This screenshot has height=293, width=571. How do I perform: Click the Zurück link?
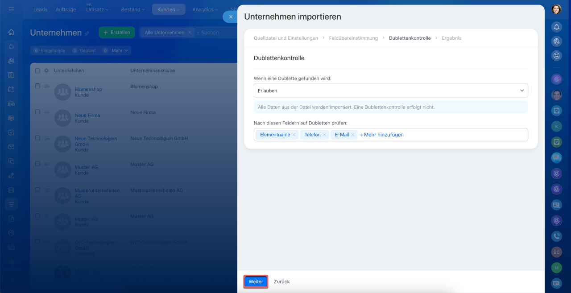(x=281, y=282)
